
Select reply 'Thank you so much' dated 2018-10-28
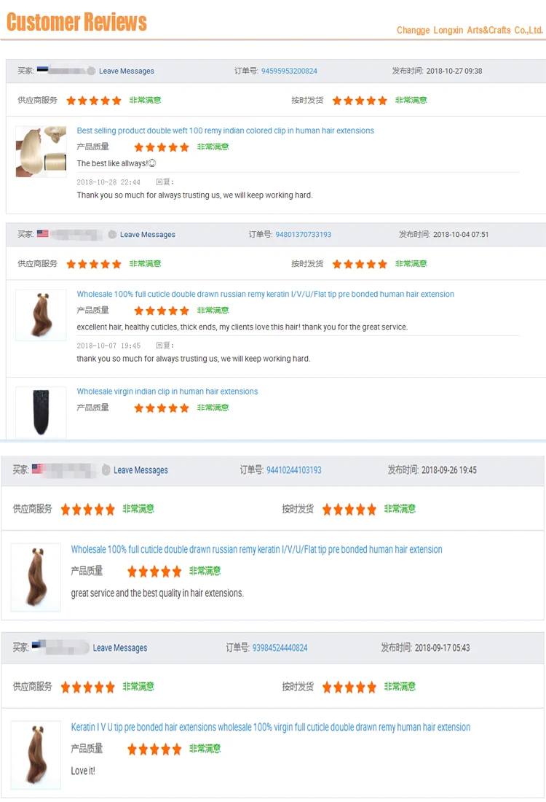coord(194,195)
